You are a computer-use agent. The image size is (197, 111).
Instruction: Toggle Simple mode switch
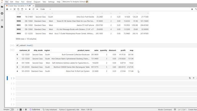[12, 109]
